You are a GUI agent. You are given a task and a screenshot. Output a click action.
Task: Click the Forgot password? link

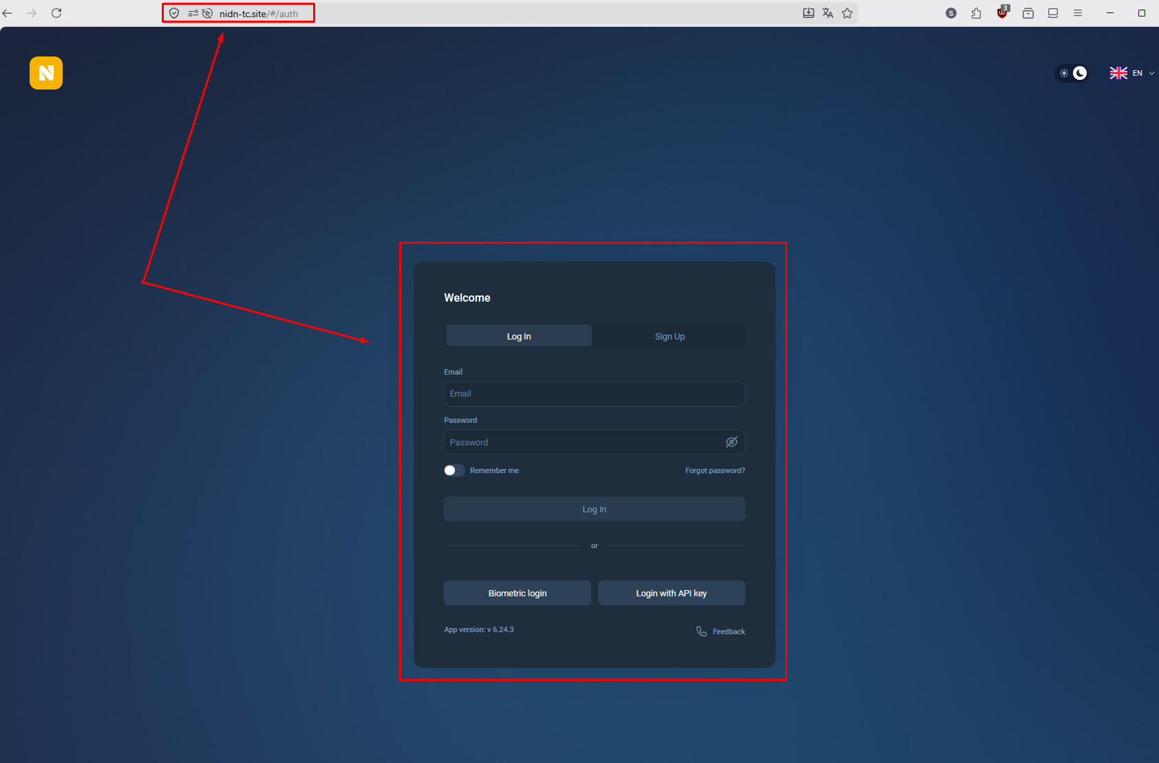[715, 470]
